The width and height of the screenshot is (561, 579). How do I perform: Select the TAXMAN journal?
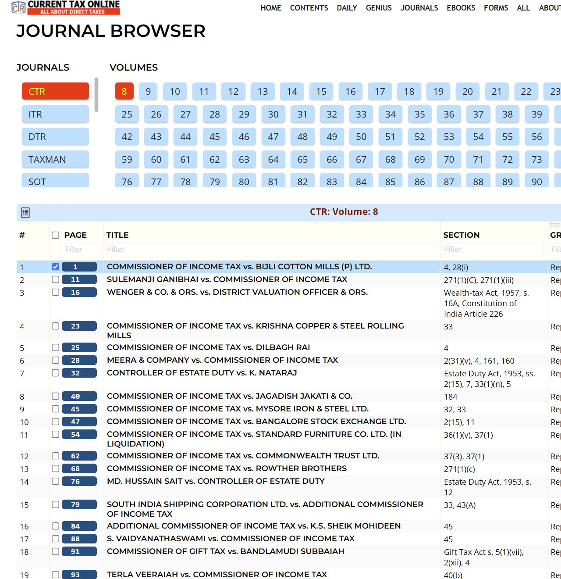coord(55,159)
